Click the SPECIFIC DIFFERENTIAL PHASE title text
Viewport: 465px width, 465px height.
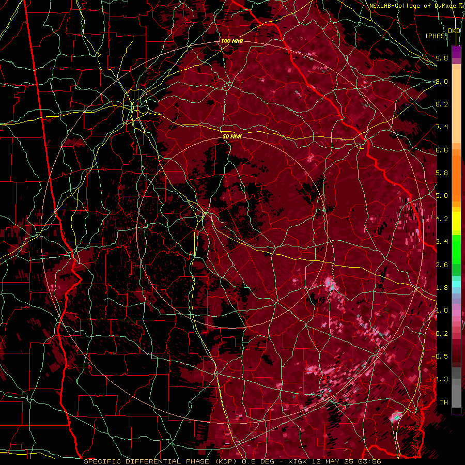coord(147,461)
